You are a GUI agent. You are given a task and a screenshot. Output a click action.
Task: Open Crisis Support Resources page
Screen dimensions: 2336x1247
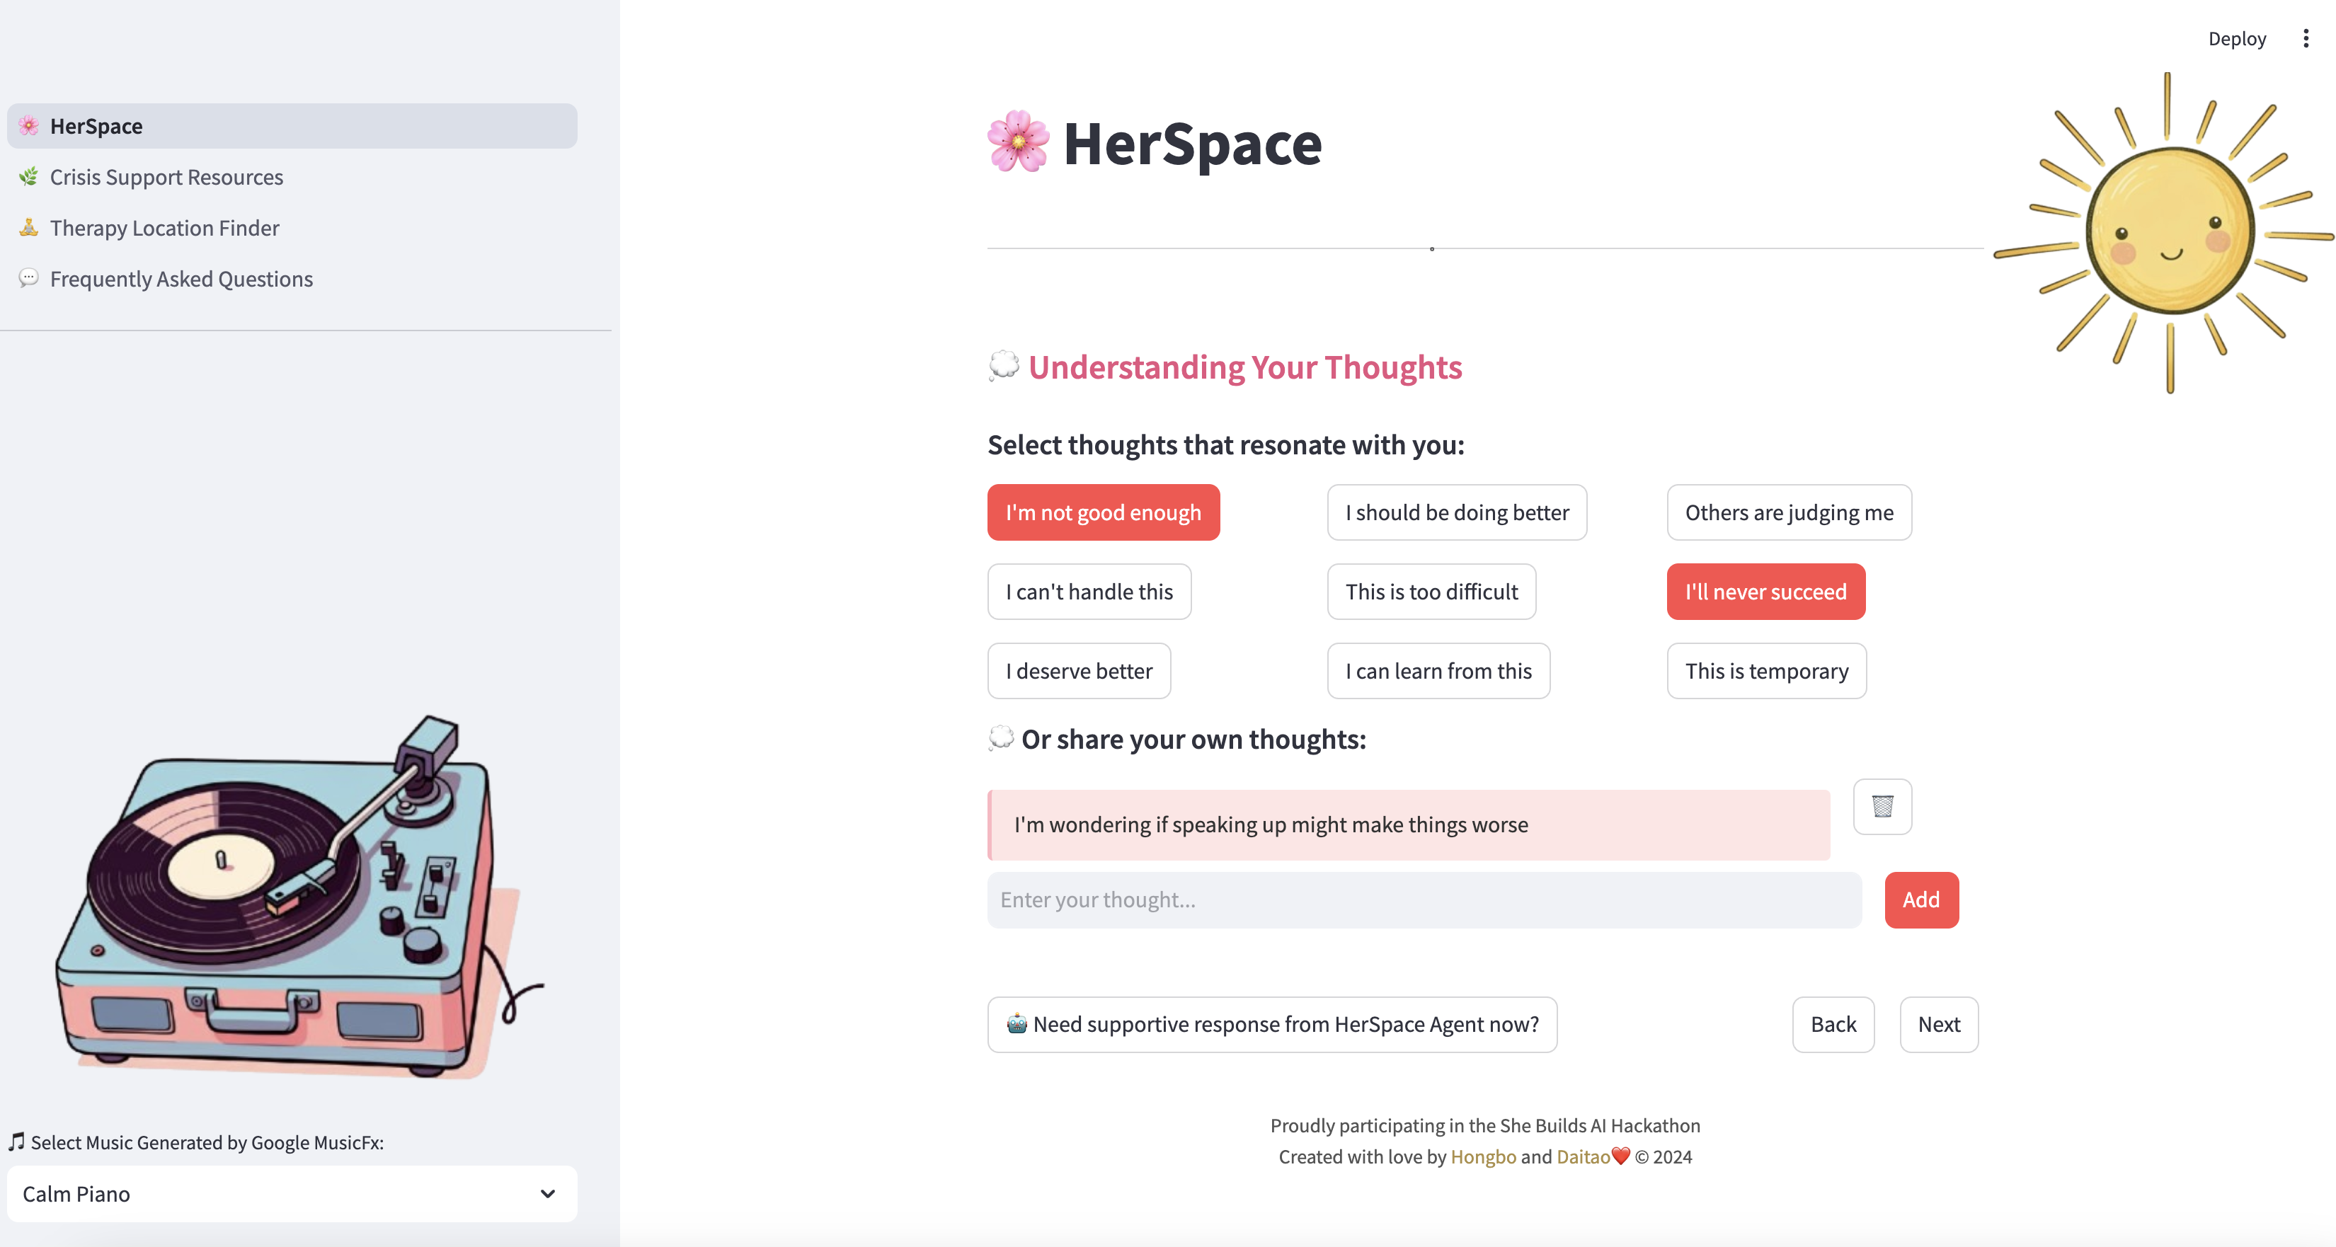tap(167, 177)
